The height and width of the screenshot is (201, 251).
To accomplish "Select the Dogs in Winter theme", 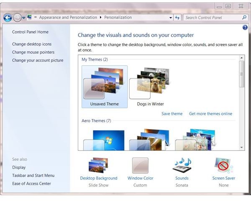I will coord(150,87).
